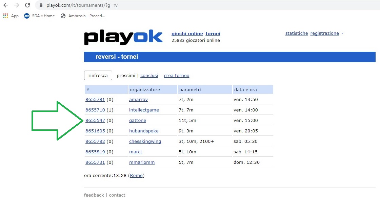Click the organizzatore column header
The width and height of the screenshot is (380, 203).
(x=153, y=90)
